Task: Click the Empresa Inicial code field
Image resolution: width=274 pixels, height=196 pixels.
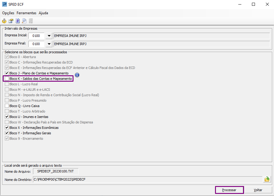Action: (x=36, y=36)
